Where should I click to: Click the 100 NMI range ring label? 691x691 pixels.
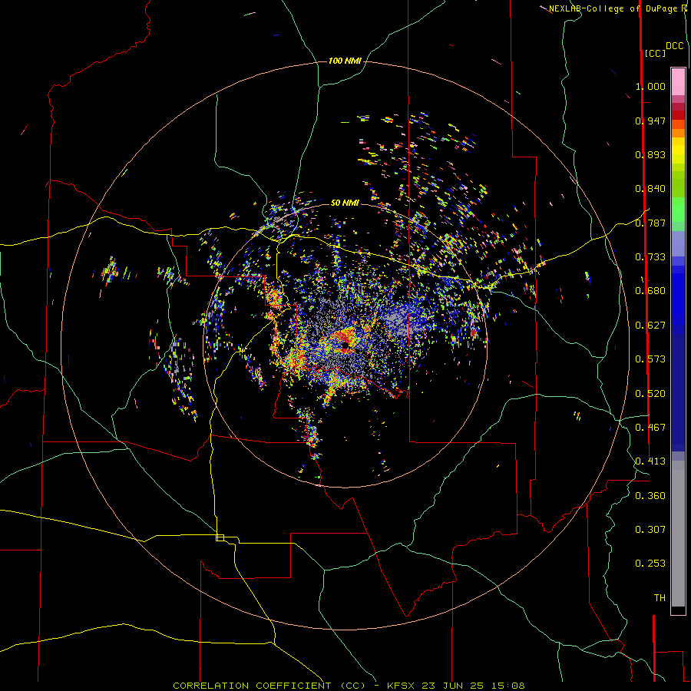pos(345,61)
